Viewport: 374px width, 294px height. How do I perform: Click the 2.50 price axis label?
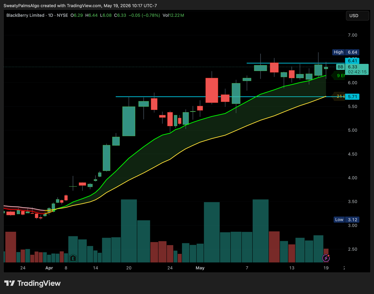(352, 249)
